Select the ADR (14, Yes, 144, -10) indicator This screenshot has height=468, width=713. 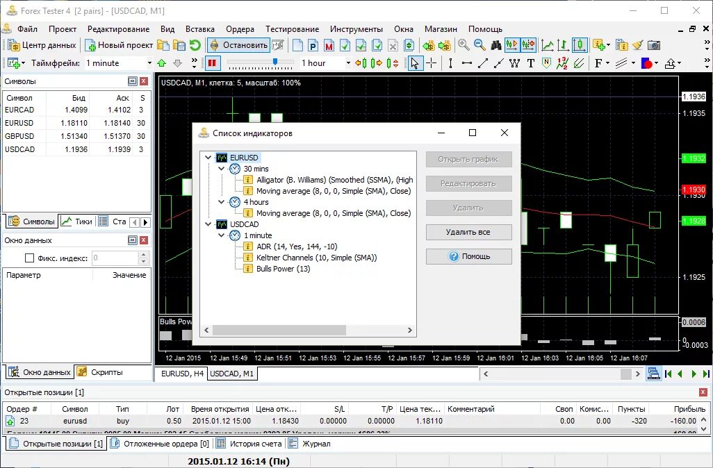297,246
